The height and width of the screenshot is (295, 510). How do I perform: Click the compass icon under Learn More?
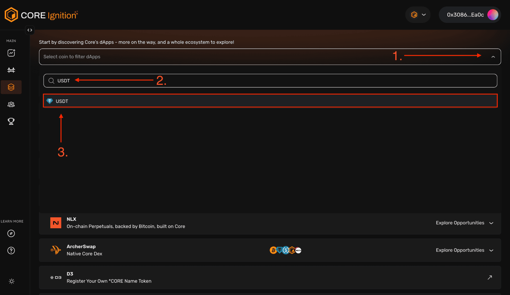coord(11,233)
